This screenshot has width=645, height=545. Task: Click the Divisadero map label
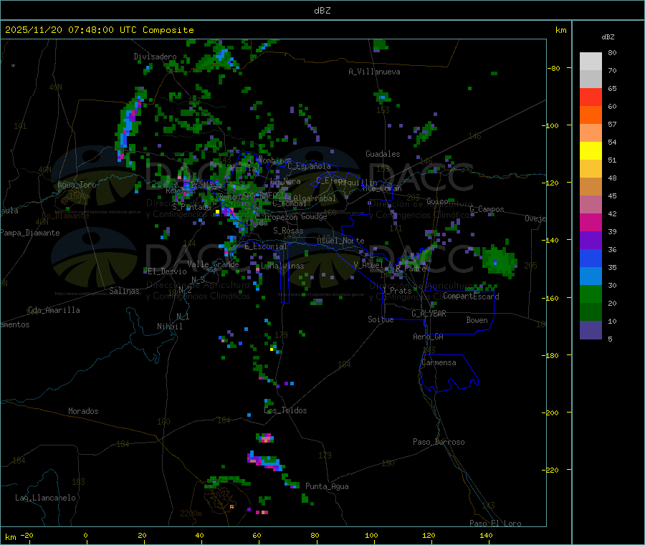coord(155,57)
